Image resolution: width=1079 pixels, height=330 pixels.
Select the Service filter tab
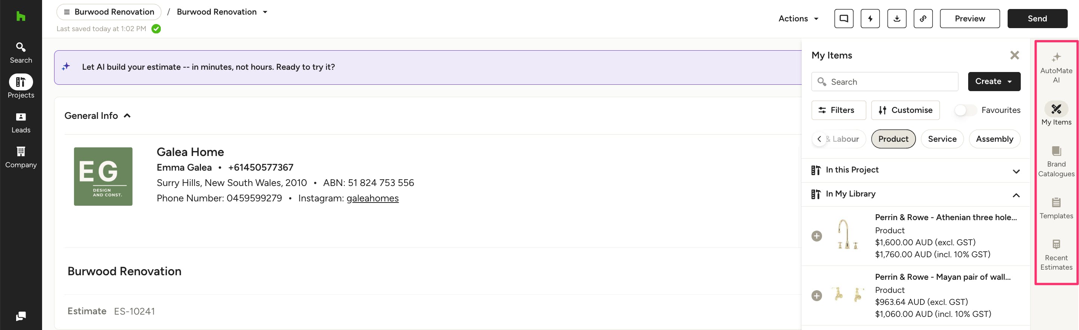point(941,139)
